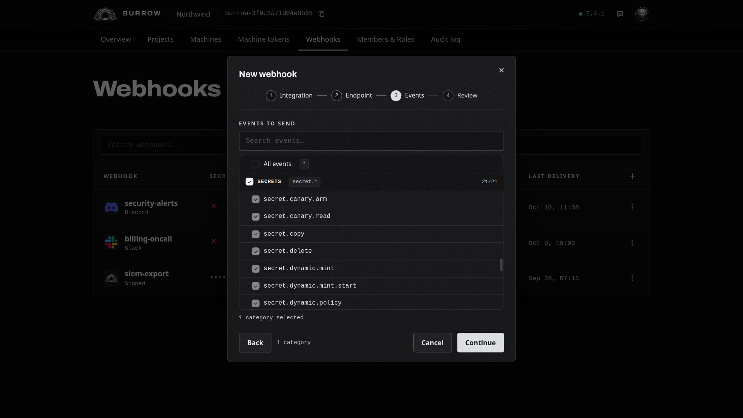The image size is (743, 418).
Task: Open Members & Roles tab
Action: point(385,39)
